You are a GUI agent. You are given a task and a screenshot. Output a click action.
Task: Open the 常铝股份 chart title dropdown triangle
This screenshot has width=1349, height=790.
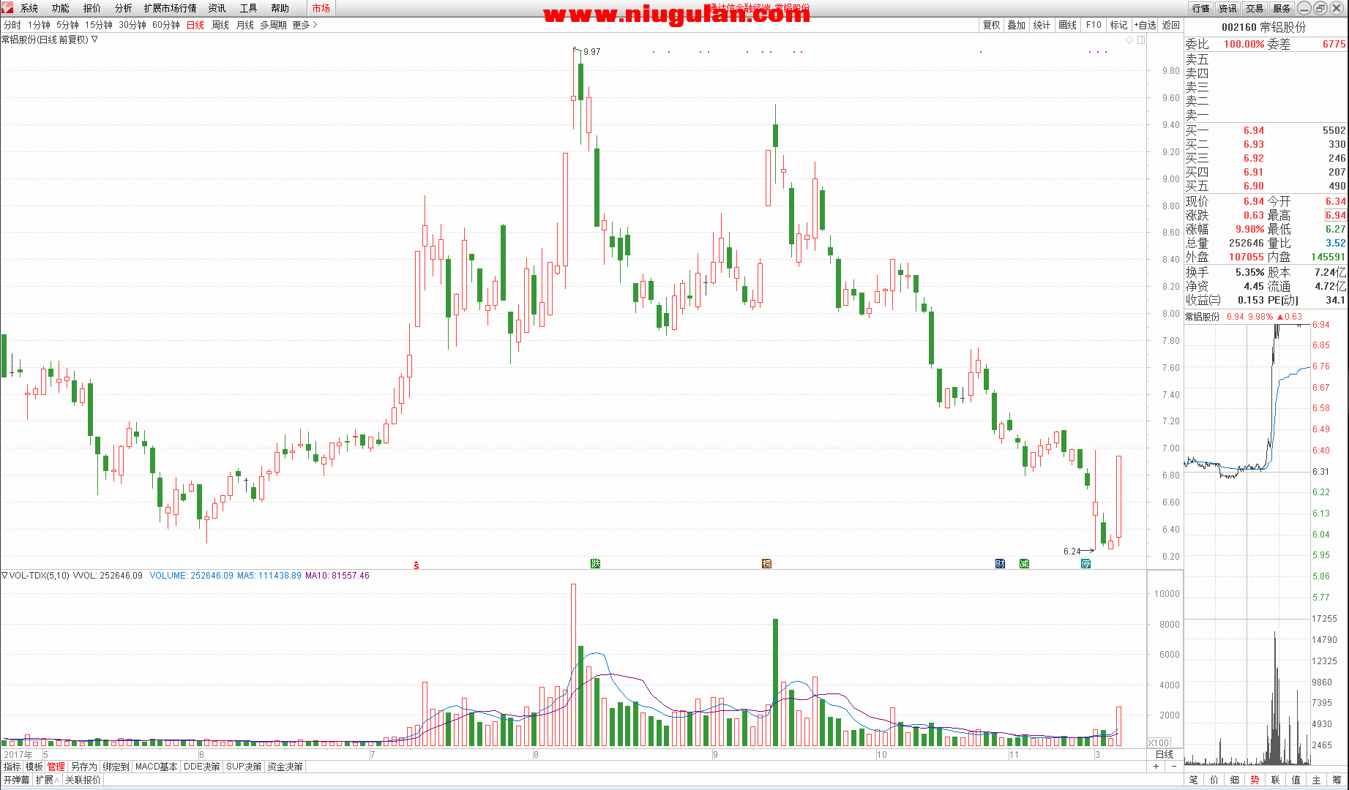[x=94, y=39]
